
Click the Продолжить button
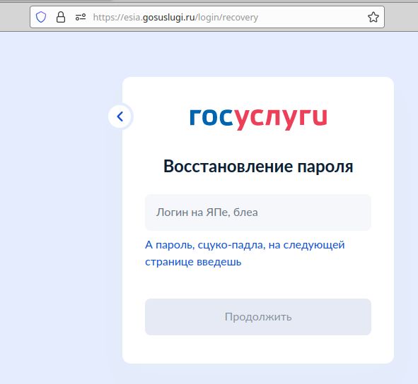258,317
